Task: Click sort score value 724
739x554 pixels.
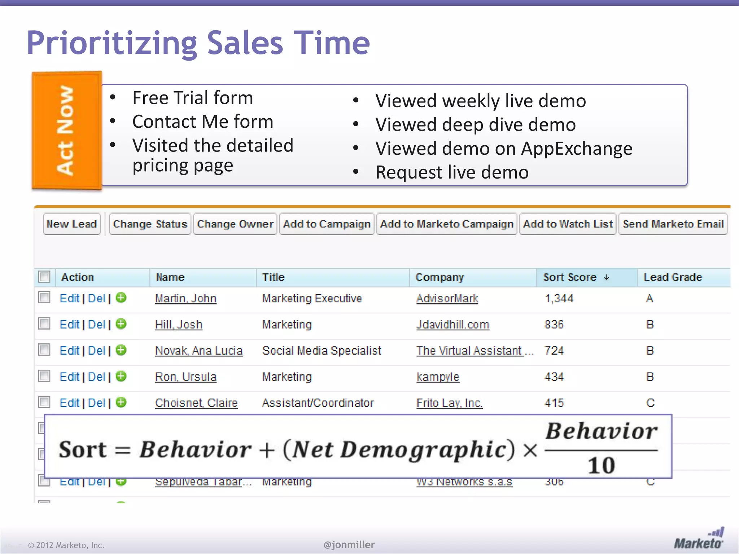Action: [554, 351]
